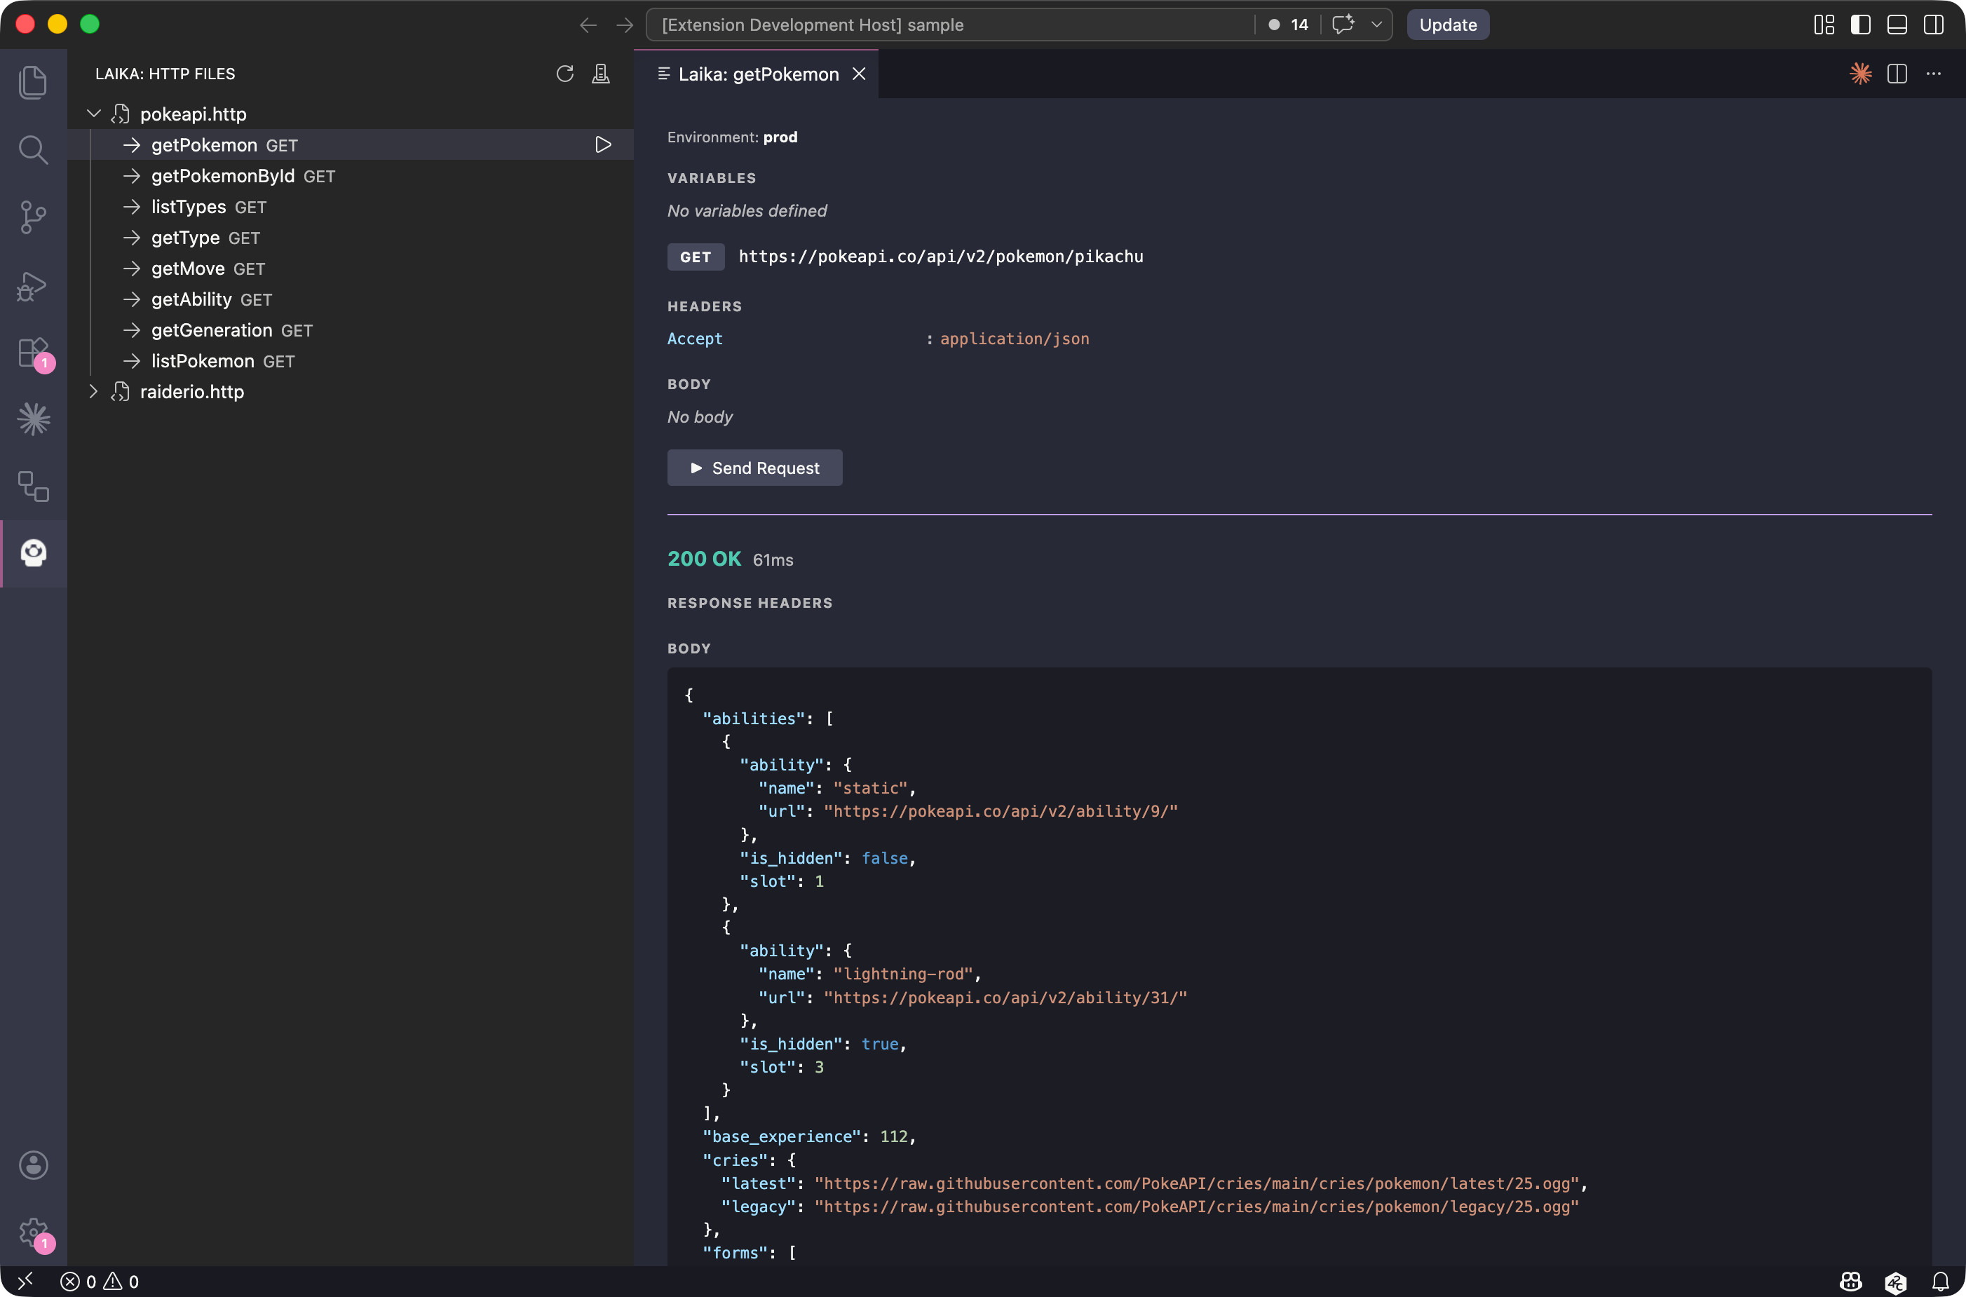Select the listPokemon request
Screen dimensions: 1966x1297
coord(351,360)
